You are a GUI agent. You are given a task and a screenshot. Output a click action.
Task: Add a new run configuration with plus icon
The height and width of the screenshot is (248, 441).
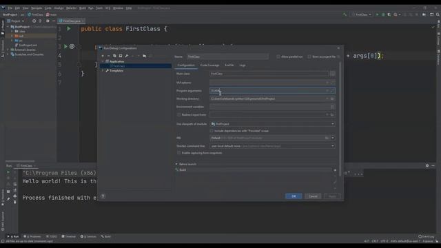point(103,56)
